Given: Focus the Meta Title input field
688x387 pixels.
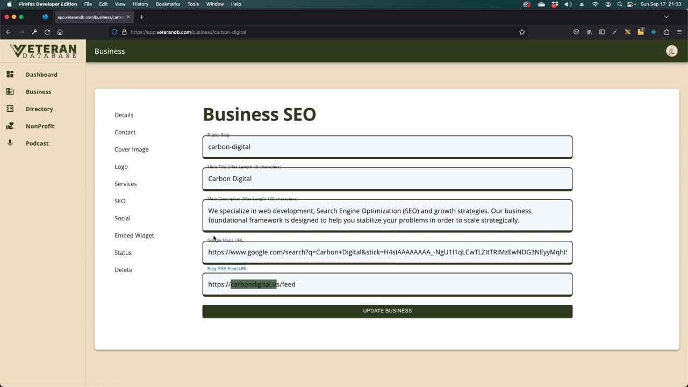Looking at the screenshot, I should click(387, 178).
